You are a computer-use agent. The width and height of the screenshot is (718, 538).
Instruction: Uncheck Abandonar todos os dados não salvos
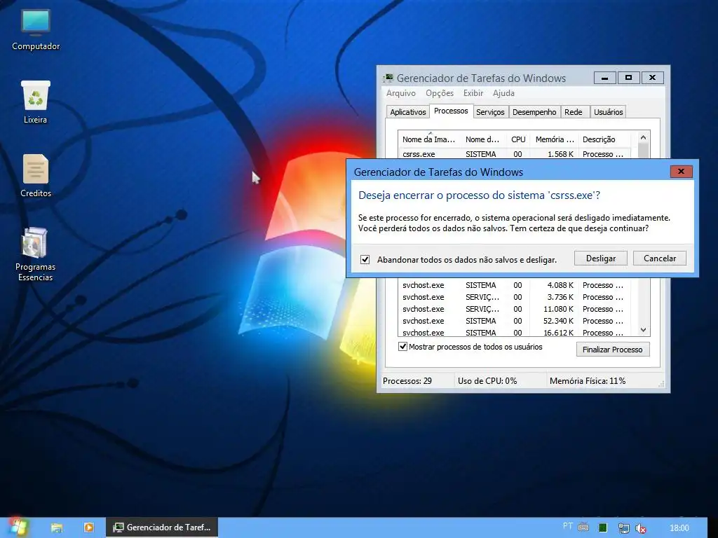point(365,259)
